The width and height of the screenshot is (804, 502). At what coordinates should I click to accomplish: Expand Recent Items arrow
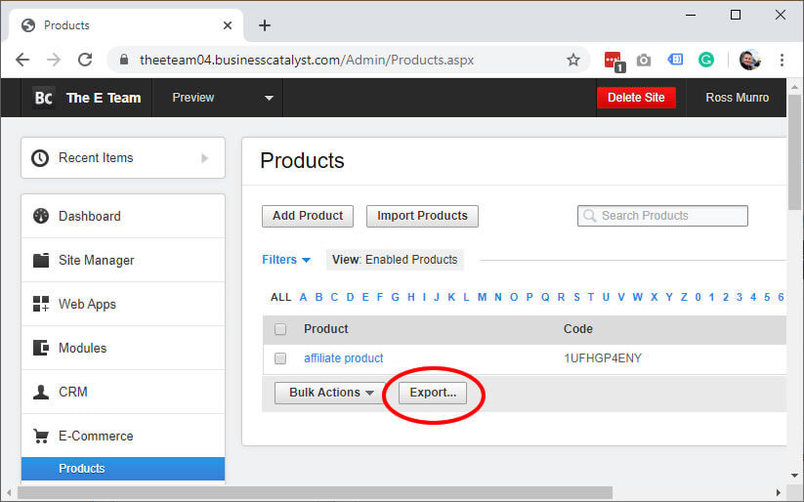204,158
